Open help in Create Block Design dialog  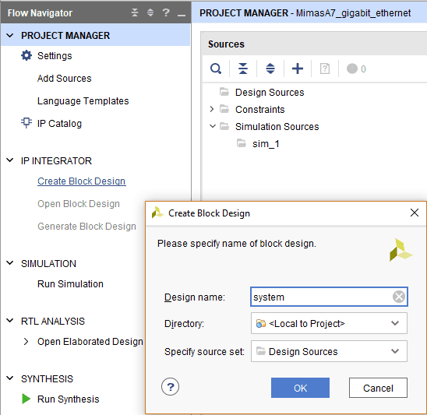(x=170, y=387)
